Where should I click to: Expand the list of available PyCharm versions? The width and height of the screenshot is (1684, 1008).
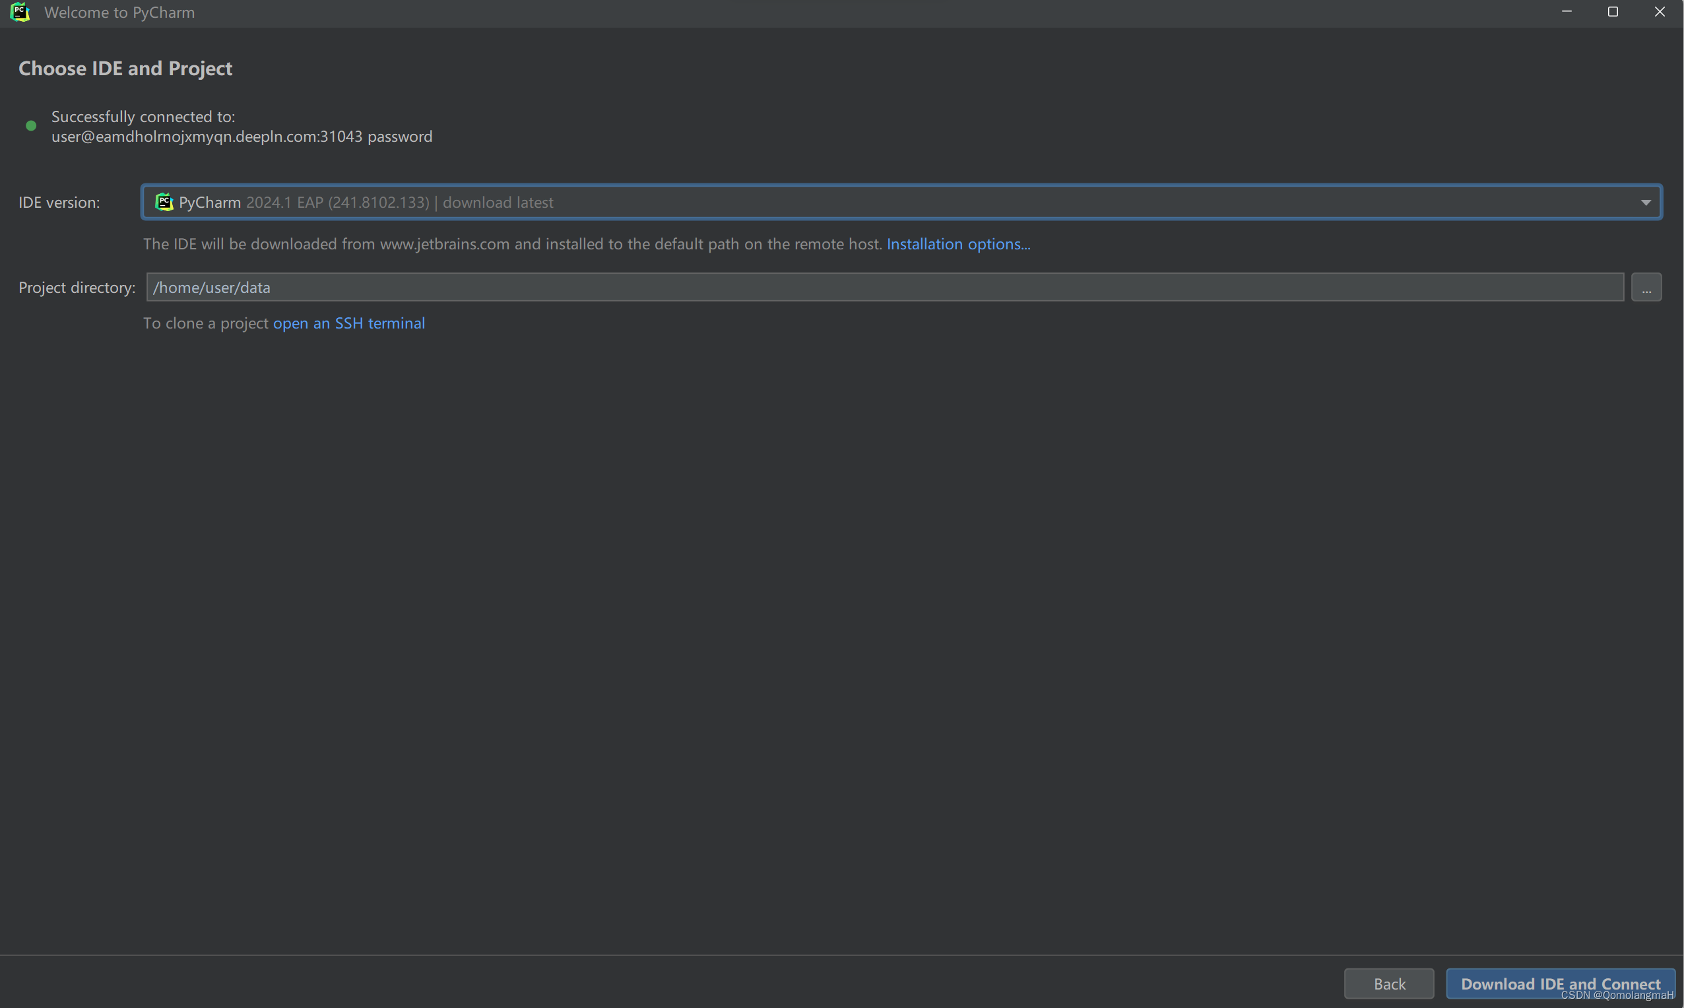[1645, 202]
